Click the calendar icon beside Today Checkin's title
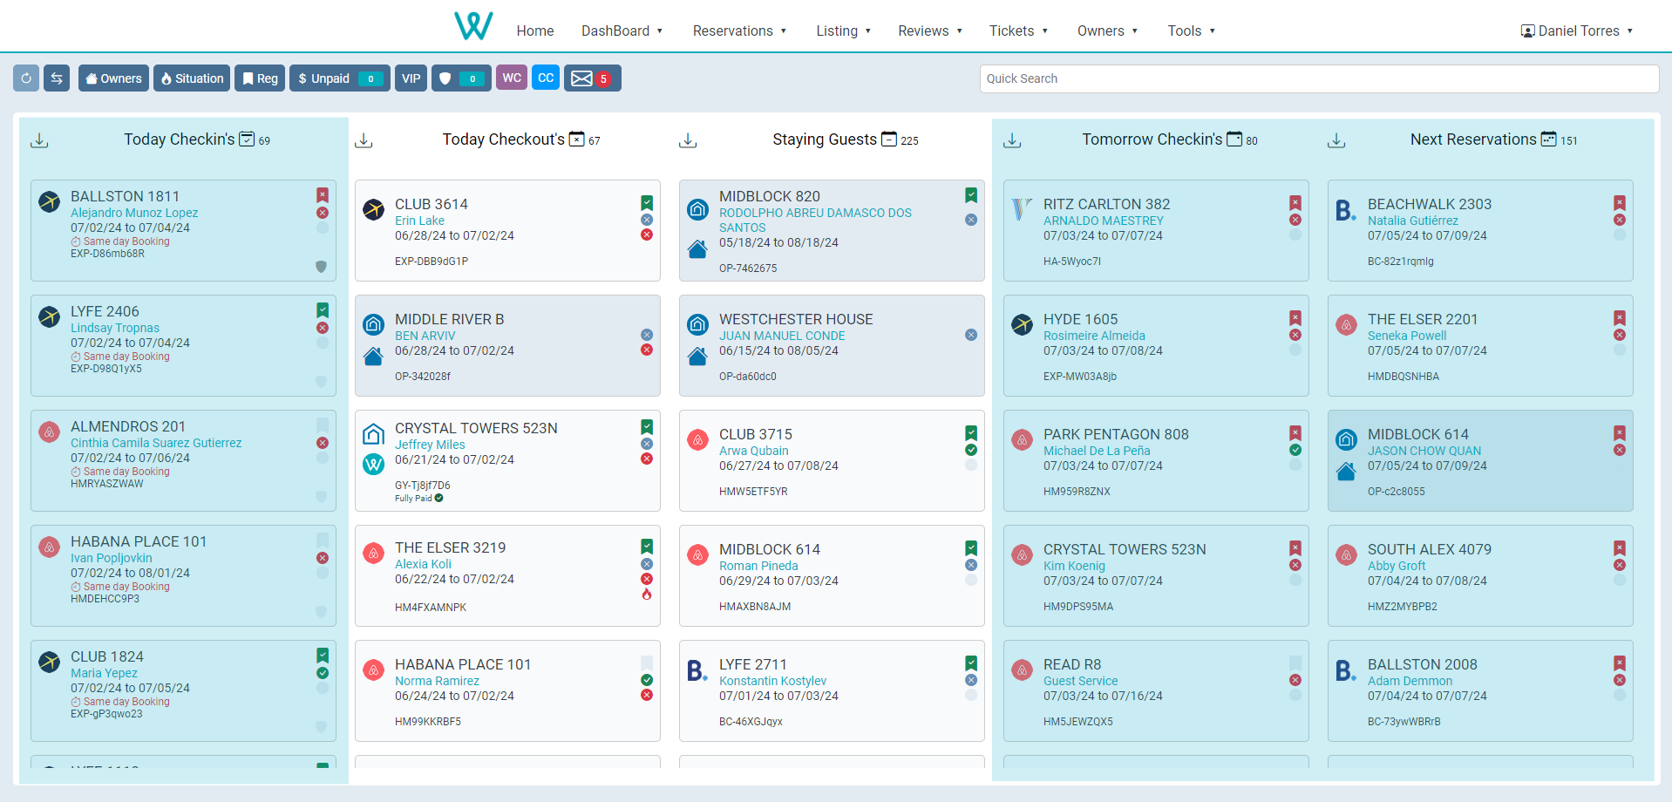1672x802 pixels. [247, 139]
